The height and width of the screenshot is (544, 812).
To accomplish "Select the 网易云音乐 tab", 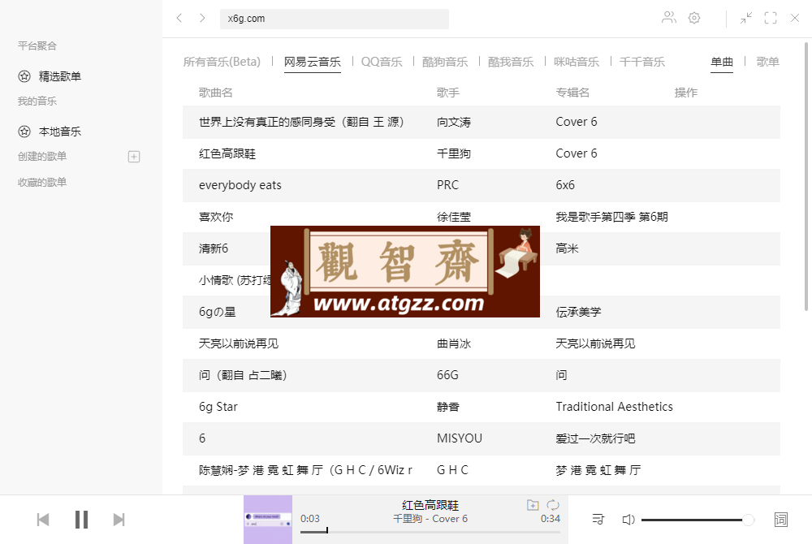I will pyautogui.click(x=313, y=62).
